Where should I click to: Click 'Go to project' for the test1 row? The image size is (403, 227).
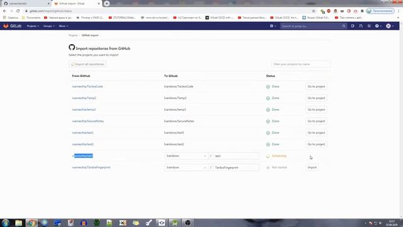(316, 133)
